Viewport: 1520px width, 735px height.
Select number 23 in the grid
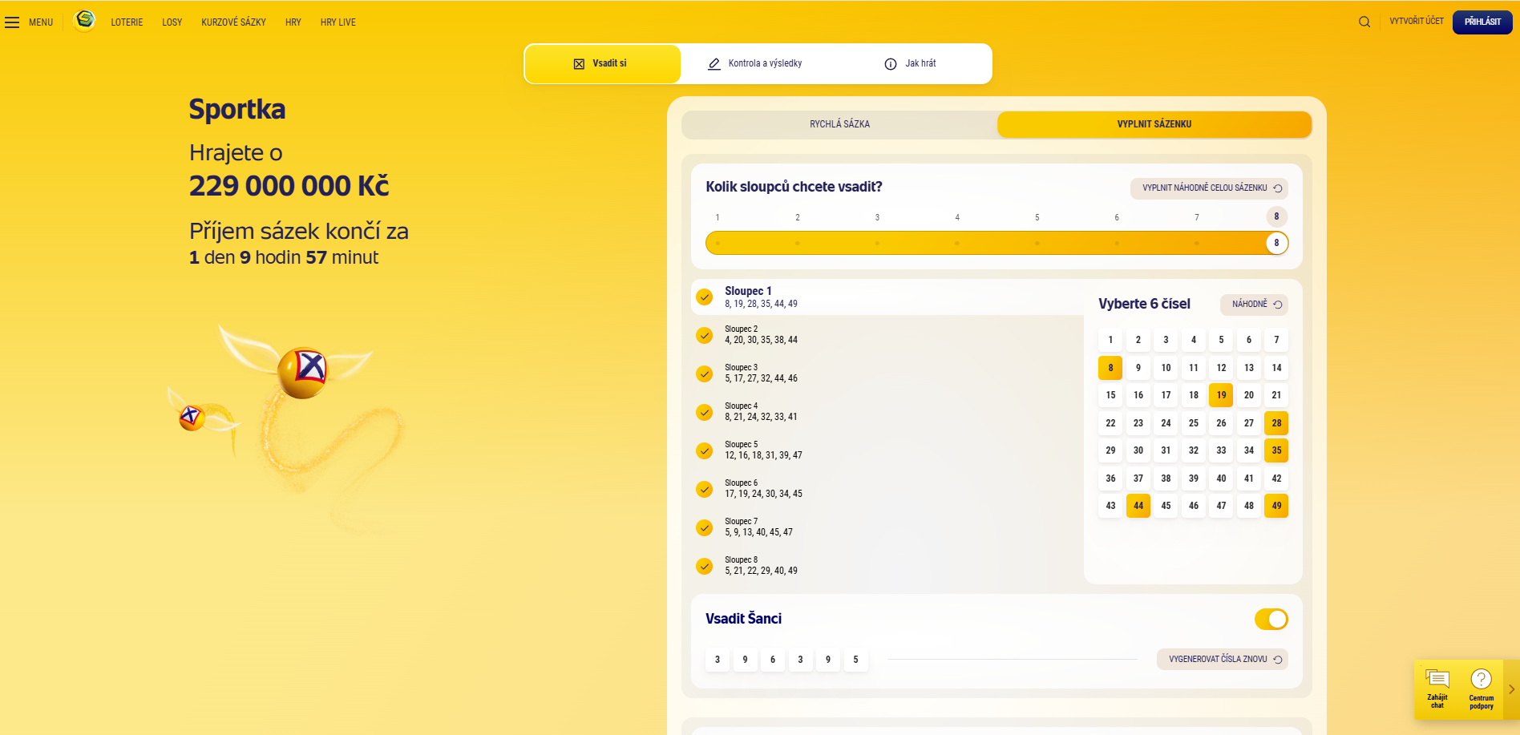click(x=1138, y=423)
